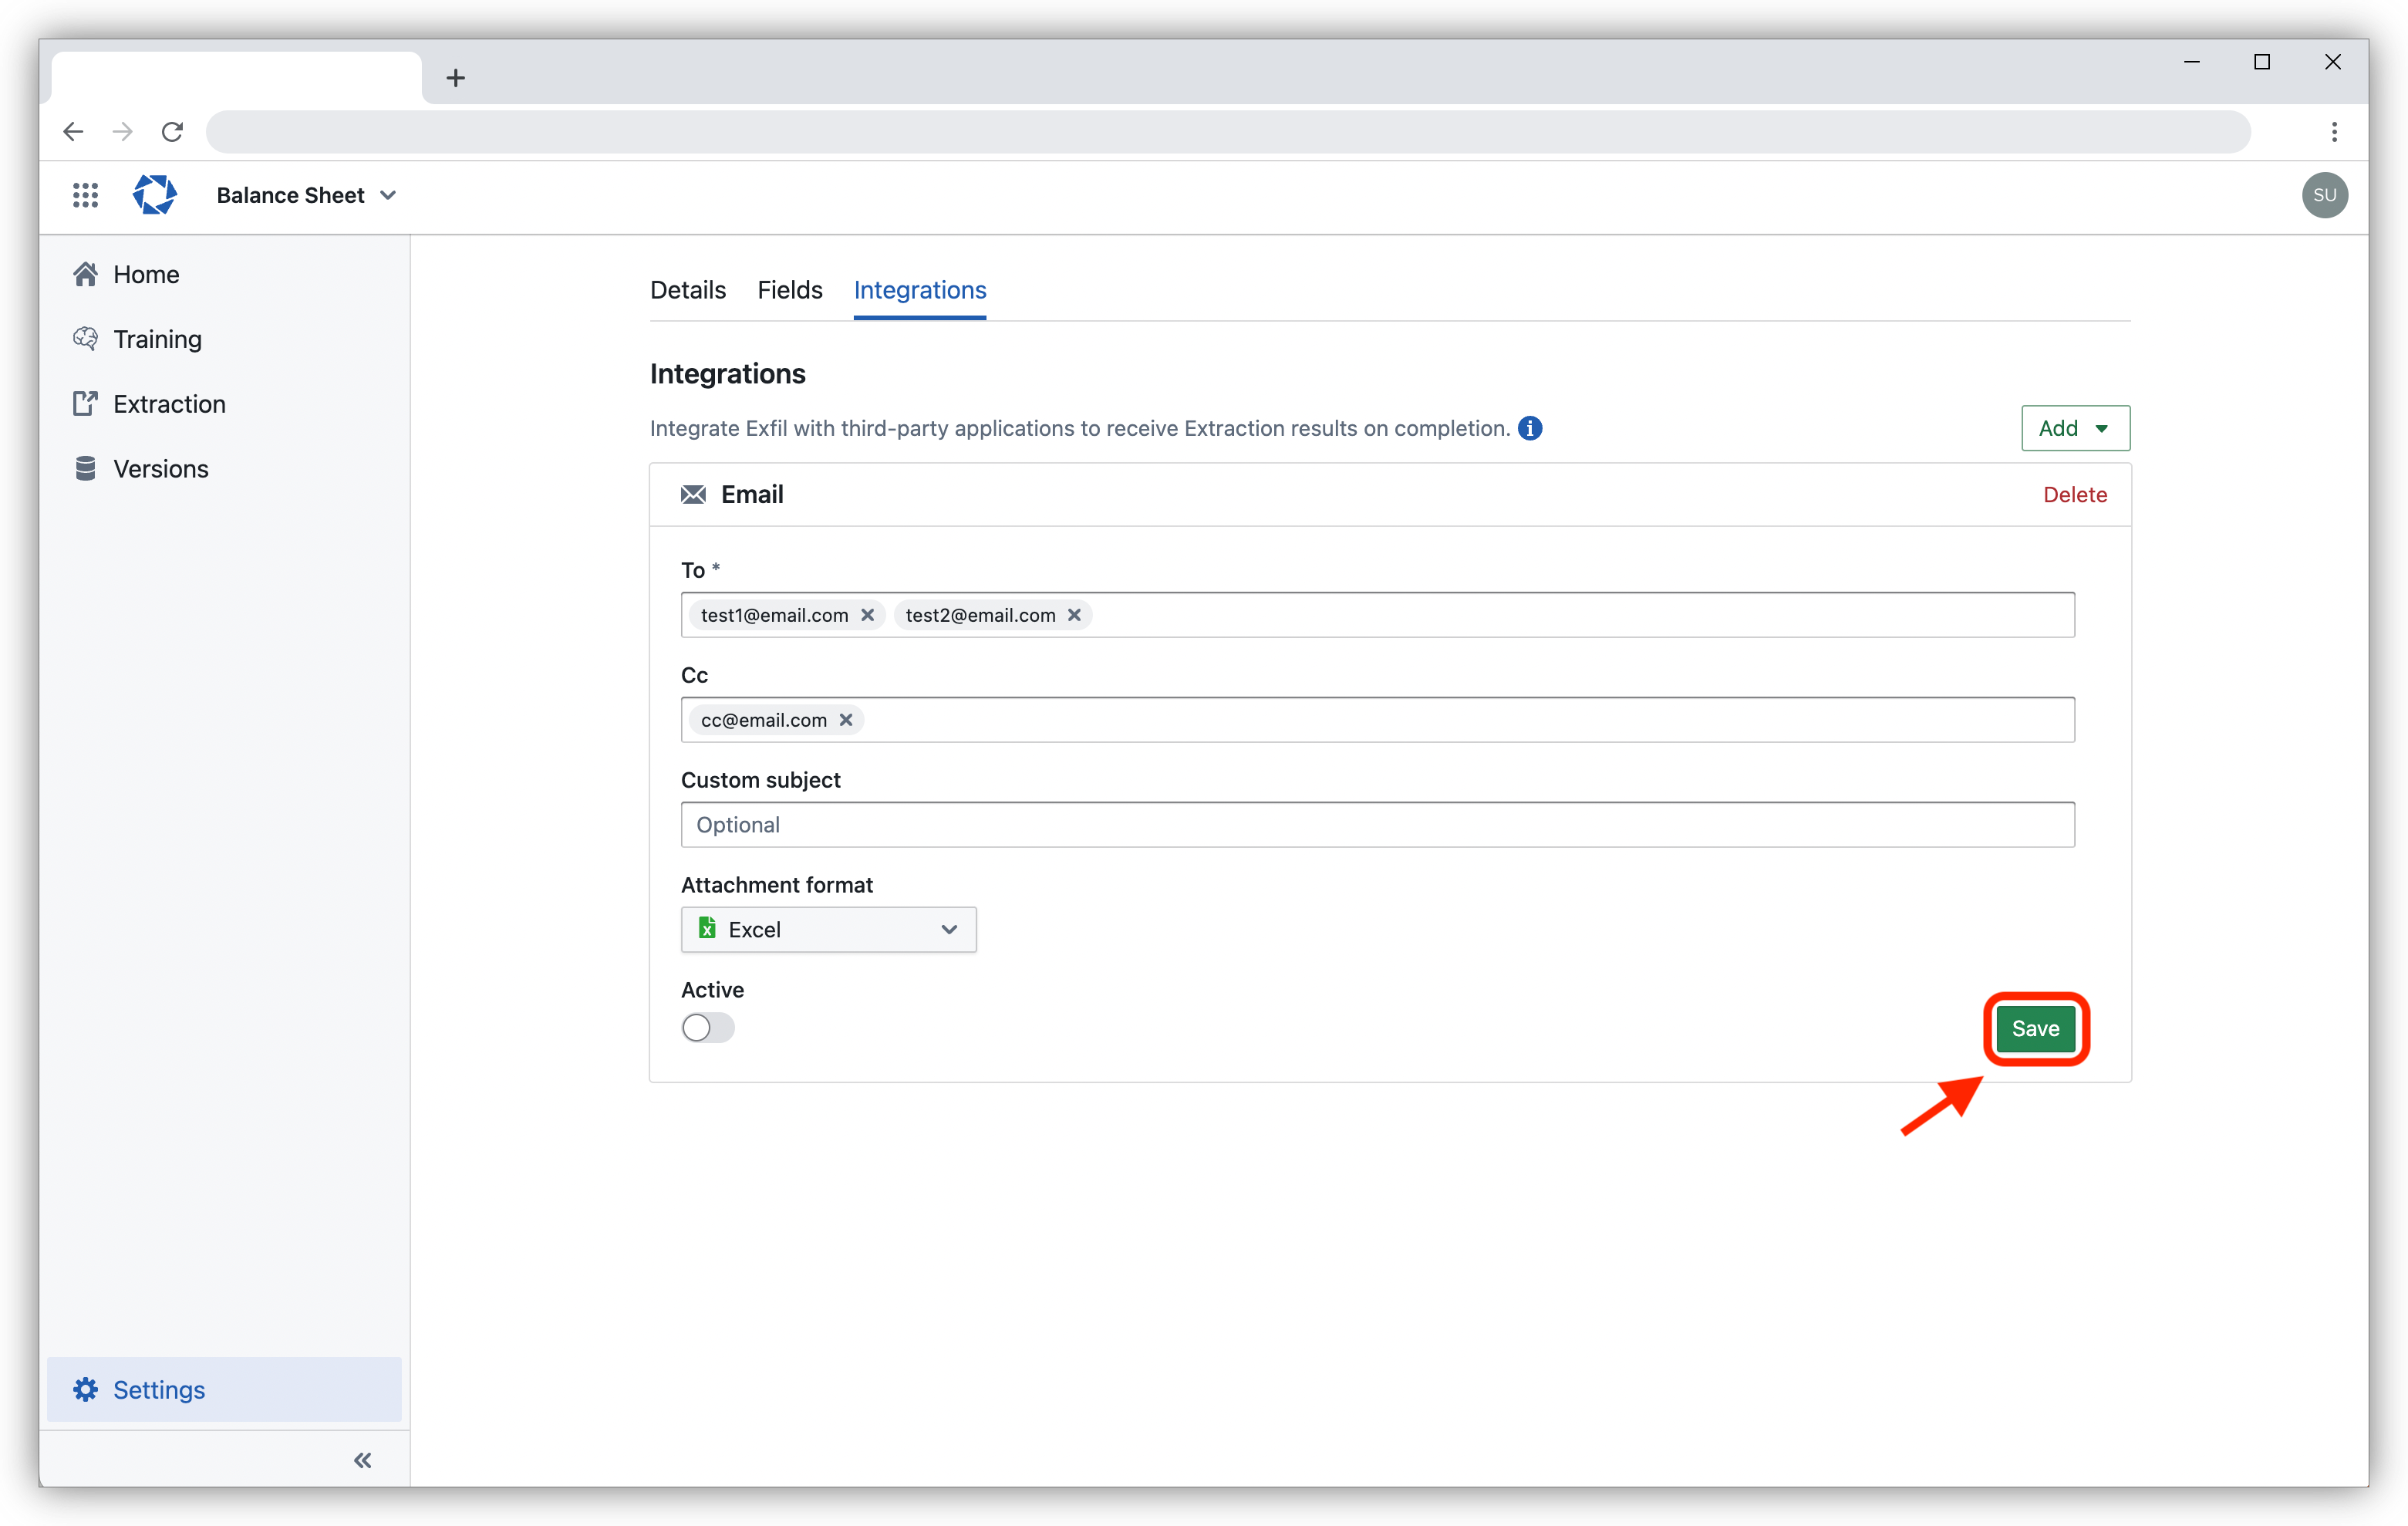Switch to the Details tab
Screen dimensions: 2408x1526
tap(688, 290)
